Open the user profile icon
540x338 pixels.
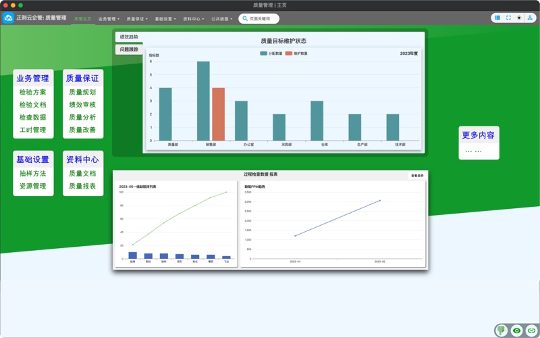[530, 18]
